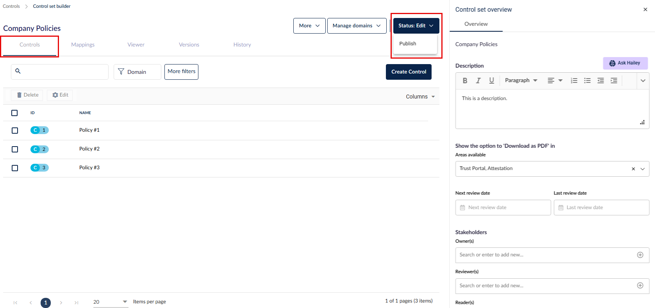
Task: Click the Bold formatting icon
Action: tap(465, 81)
